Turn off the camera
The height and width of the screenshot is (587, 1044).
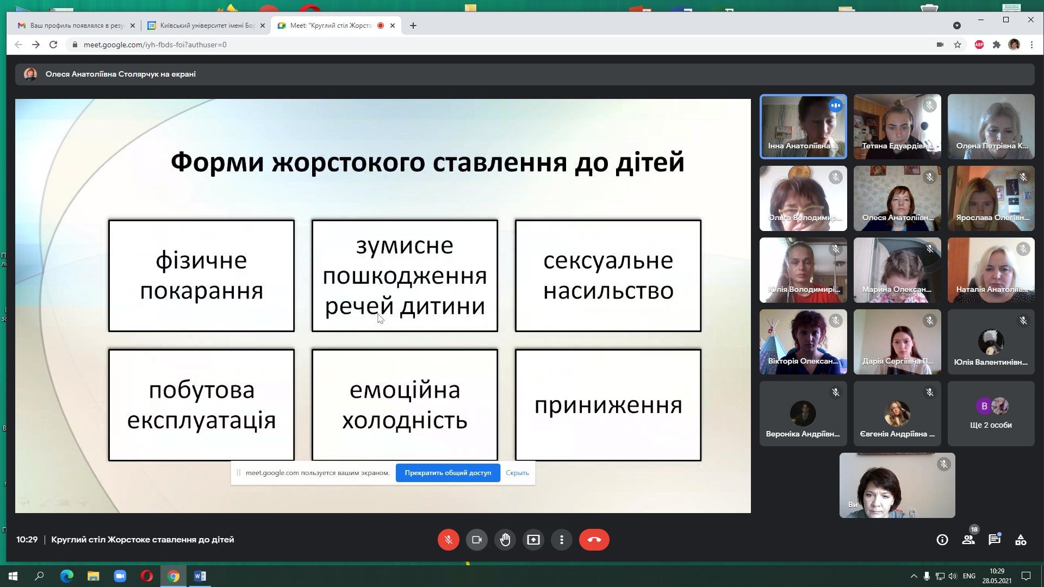coord(477,540)
